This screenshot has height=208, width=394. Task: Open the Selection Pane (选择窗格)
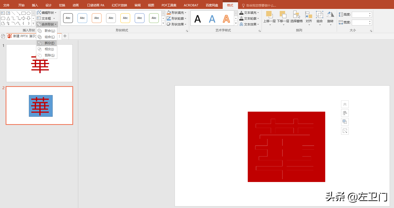(x=297, y=17)
